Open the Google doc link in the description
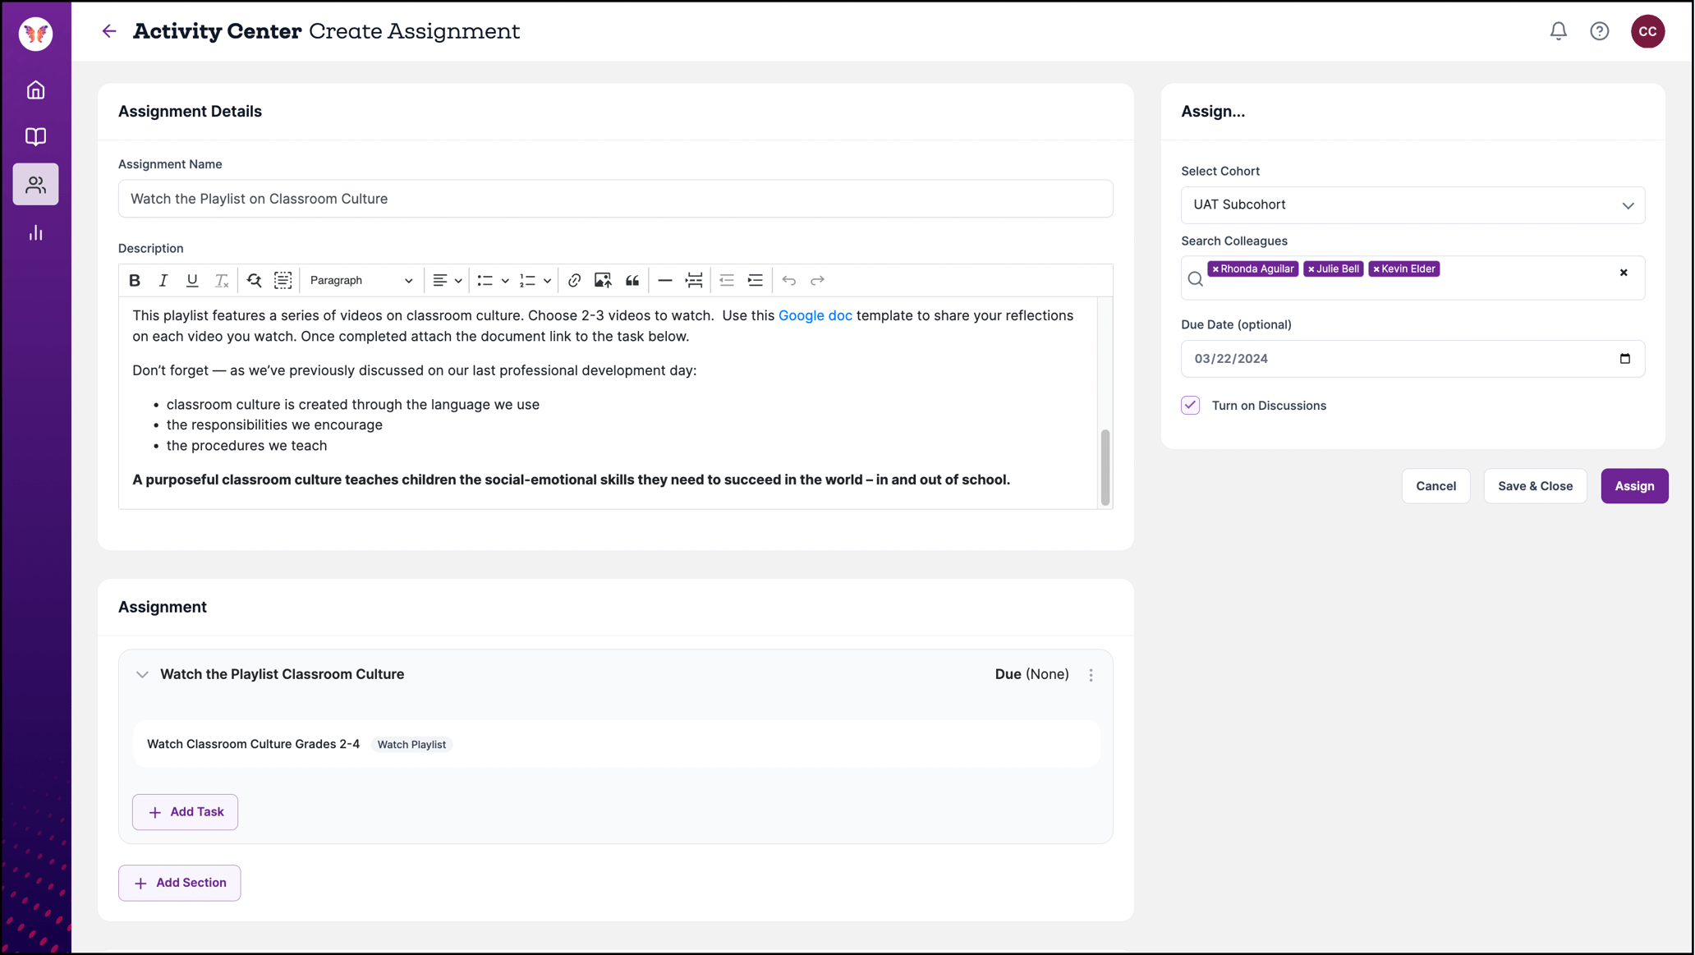Viewport: 1695px width, 955px height. tap(815, 315)
